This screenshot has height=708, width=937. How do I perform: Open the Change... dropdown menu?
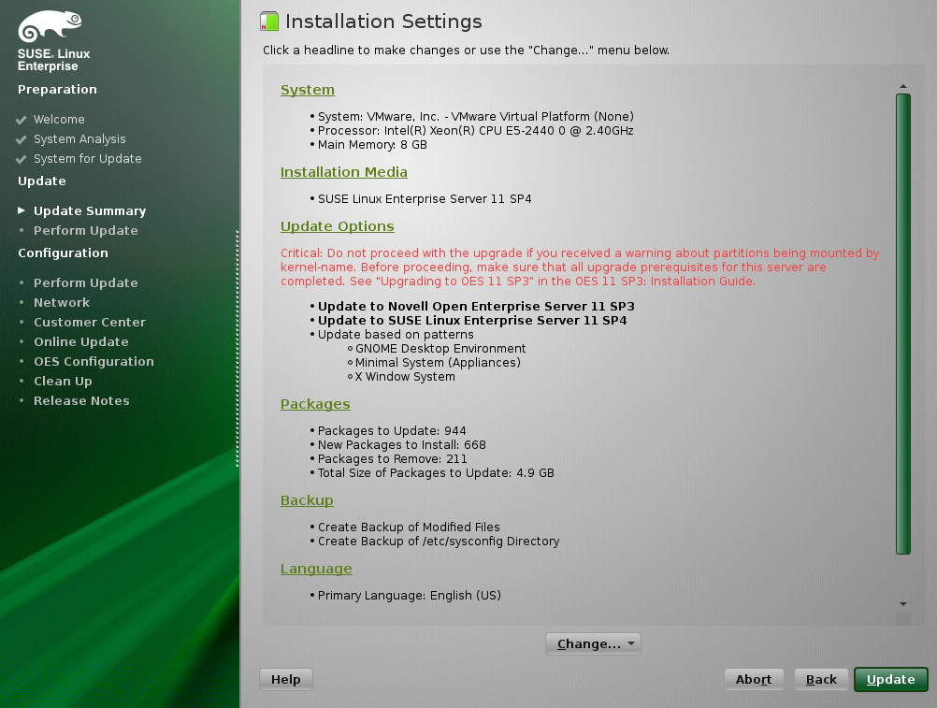click(x=593, y=644)
